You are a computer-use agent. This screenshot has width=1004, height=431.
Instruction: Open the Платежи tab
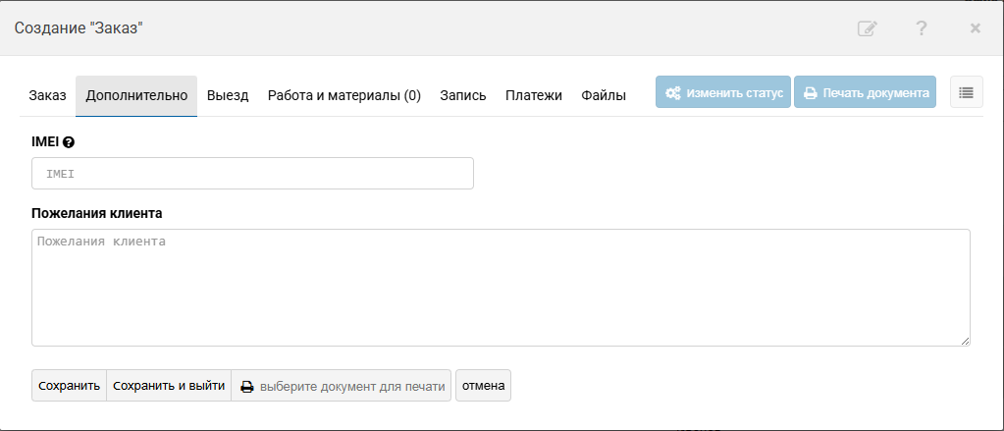click(x=534, y=96)
